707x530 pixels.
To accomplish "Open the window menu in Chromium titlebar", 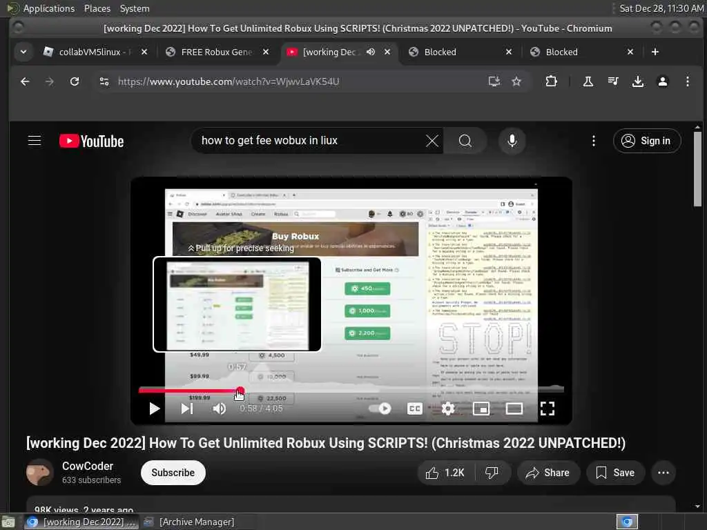I will pyautogui.click(x=19, y=28).
